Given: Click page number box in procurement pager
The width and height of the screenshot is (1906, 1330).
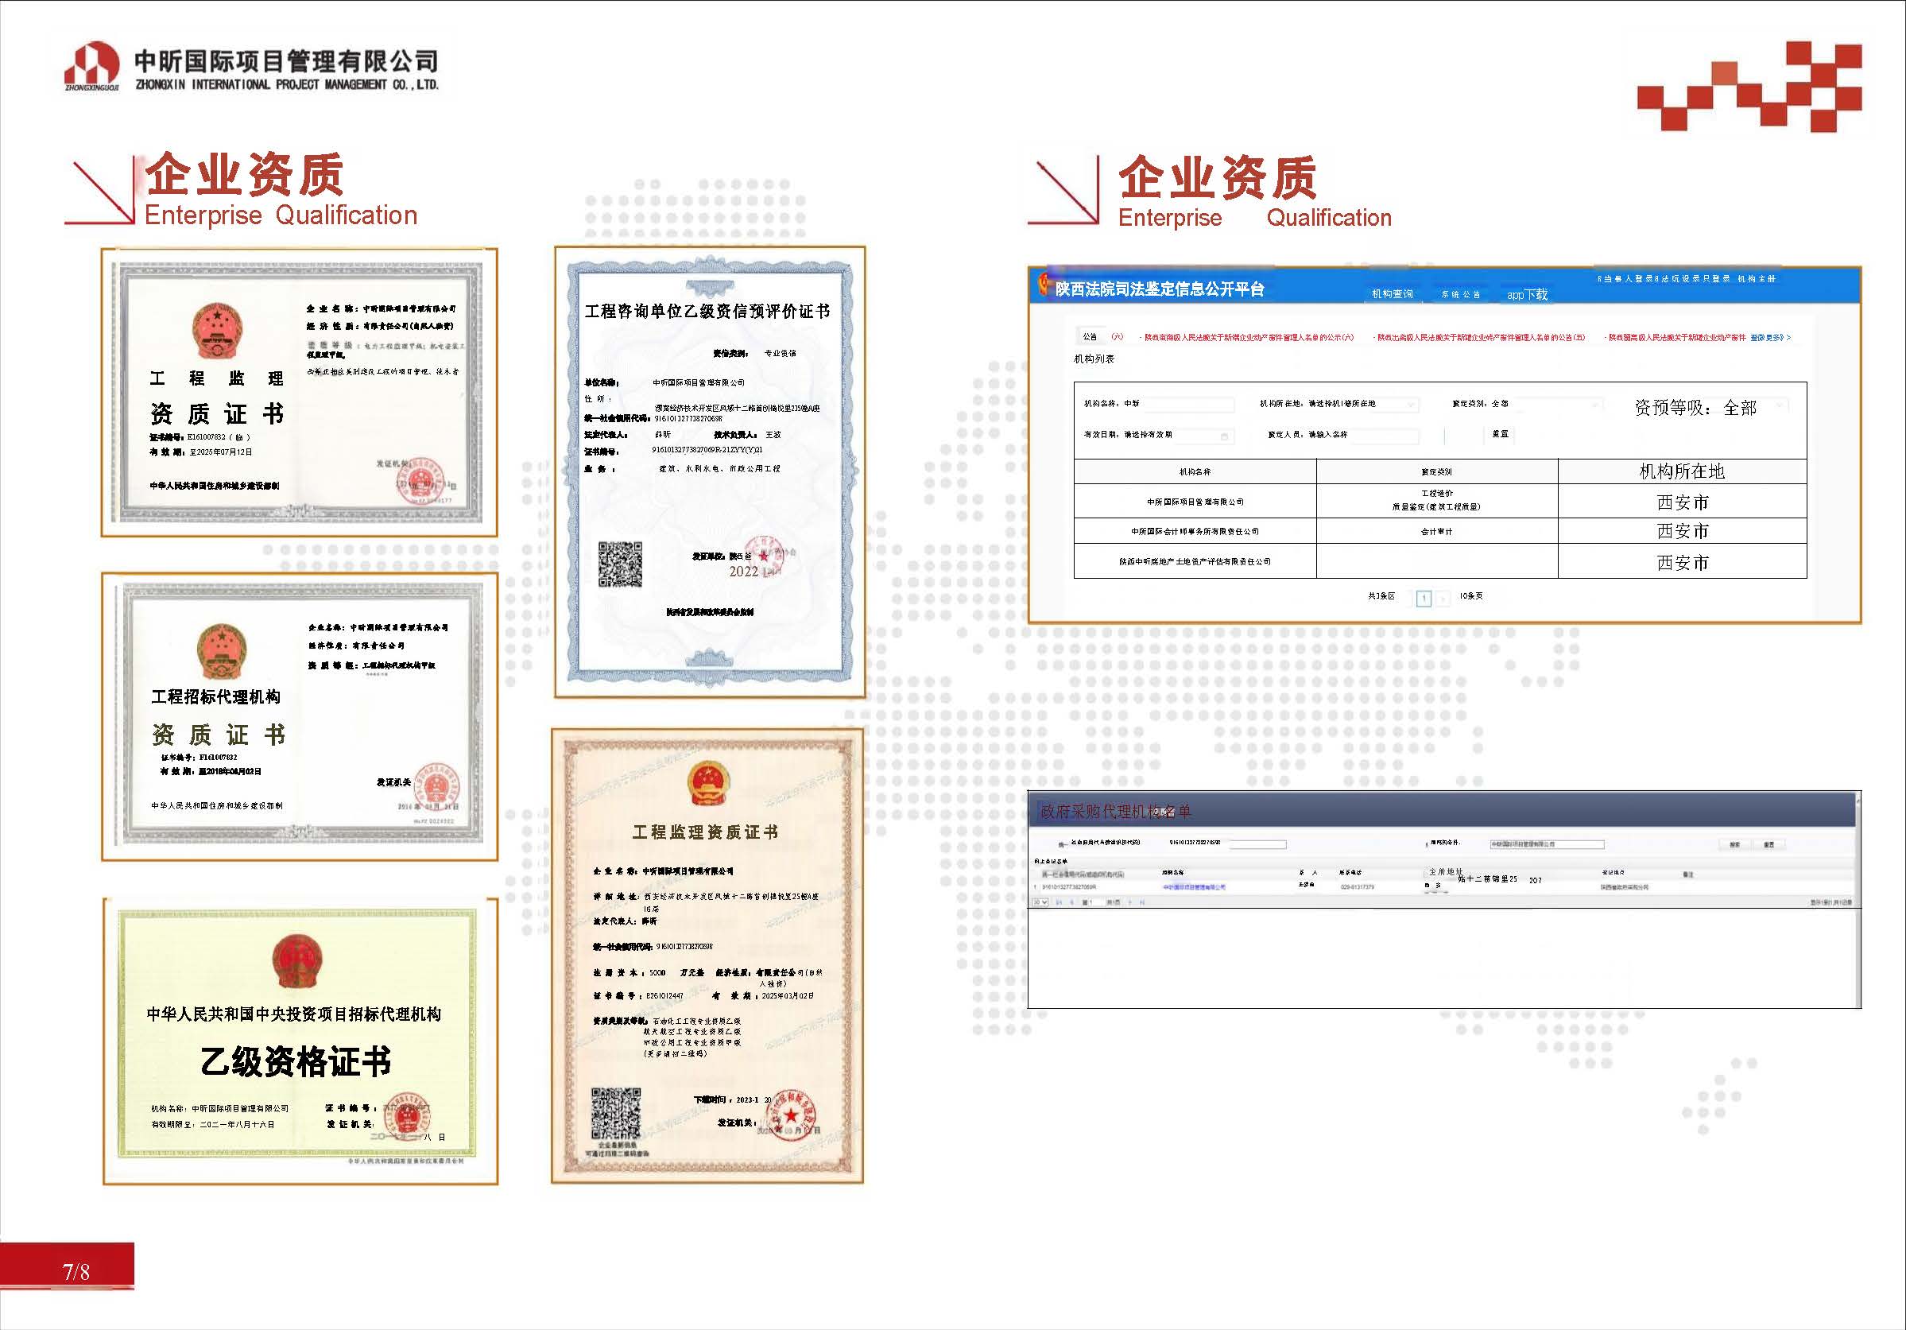Looking at the screenshot, I should (x=1096, y=902).
